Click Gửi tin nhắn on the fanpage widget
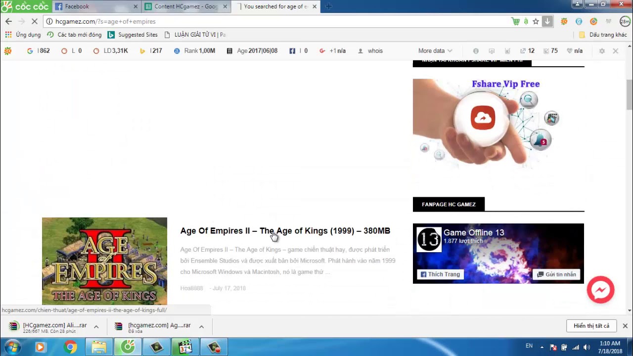Viewport: 633px width, 356px height. [556, 274]
